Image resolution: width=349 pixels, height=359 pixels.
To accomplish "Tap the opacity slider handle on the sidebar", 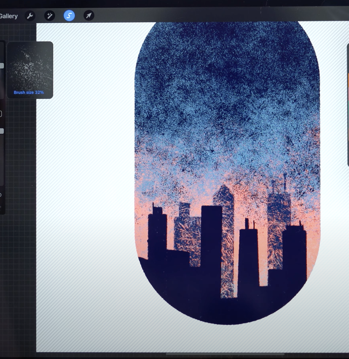I will coord(2,131).
